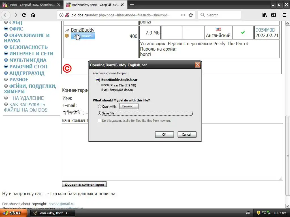Expand the МУЛЬТИМЕДИА category
This screenshot has width=290, height=217.
[6, 60]
